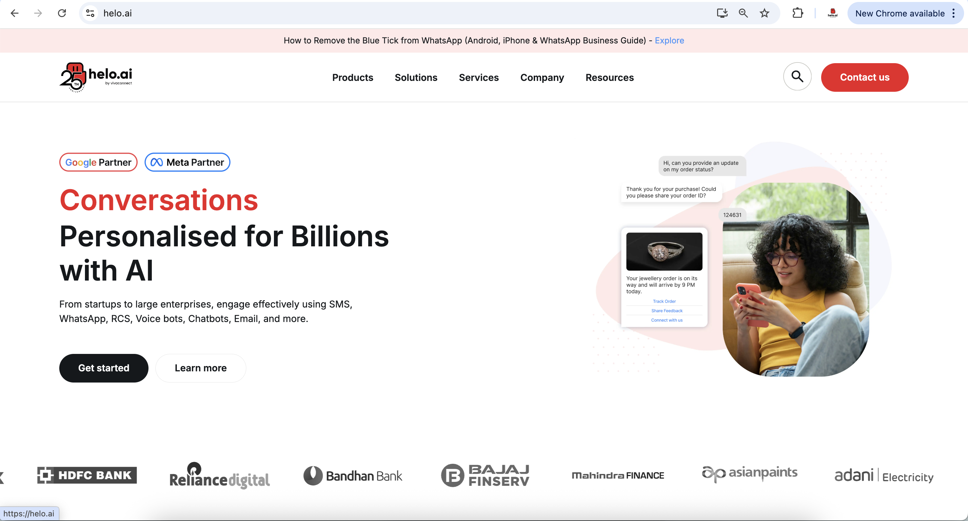This screenshot has width=968, height=521.
Task: Go back to the previous page
Action: [x=15, y=13]
